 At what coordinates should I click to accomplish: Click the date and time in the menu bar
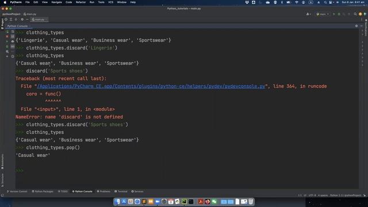click(x=353, y=2)
